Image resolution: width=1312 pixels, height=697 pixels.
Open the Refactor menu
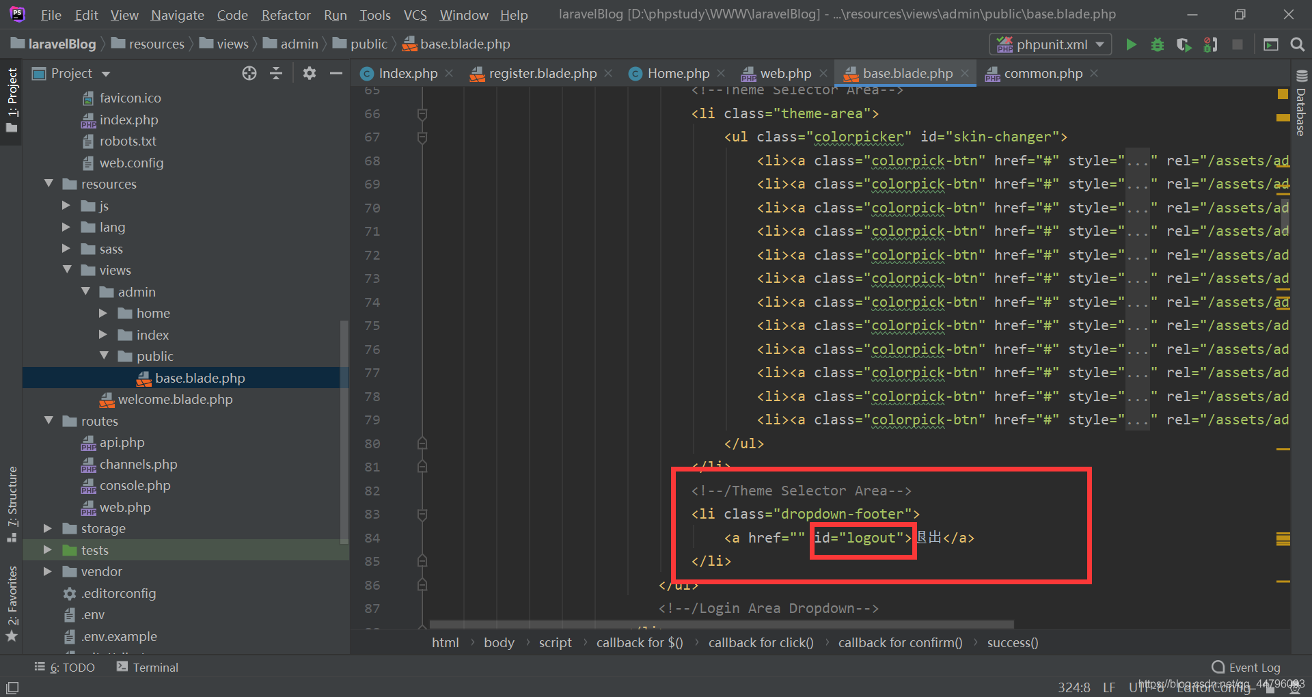point(286,15)
